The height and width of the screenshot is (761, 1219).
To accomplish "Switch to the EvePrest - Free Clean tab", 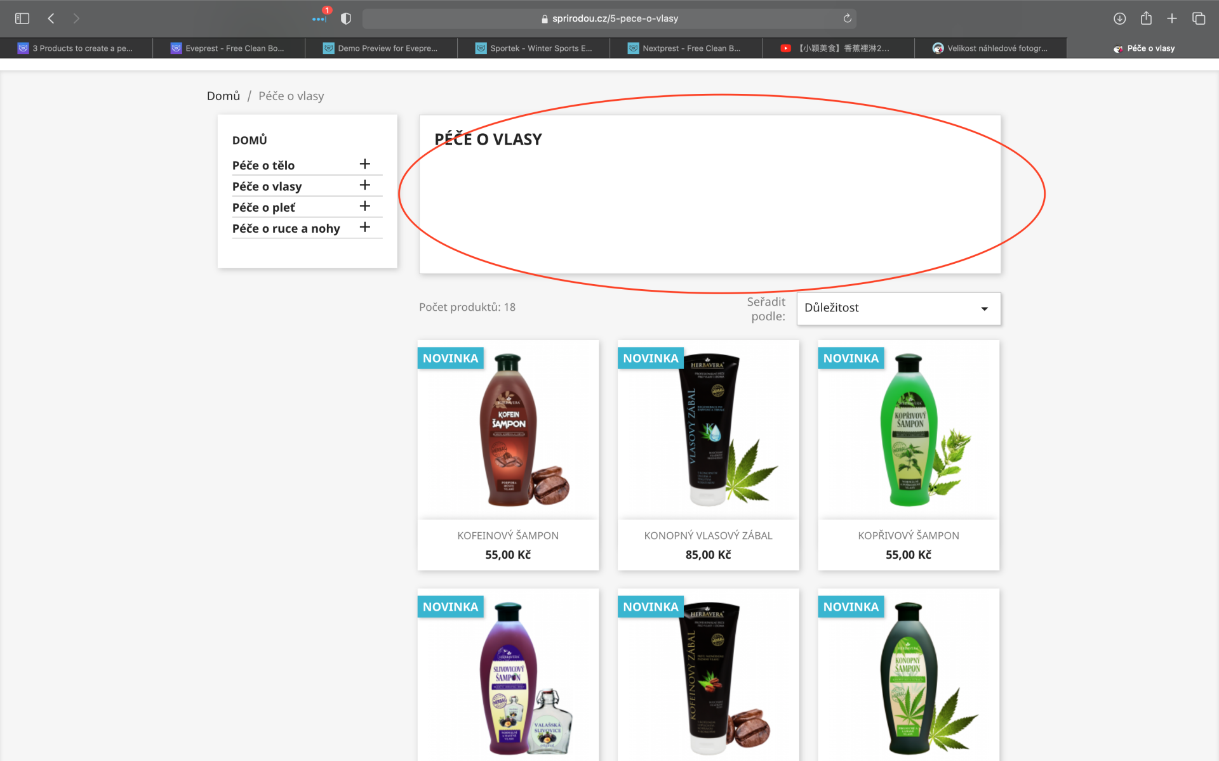I will click(229, 48).
